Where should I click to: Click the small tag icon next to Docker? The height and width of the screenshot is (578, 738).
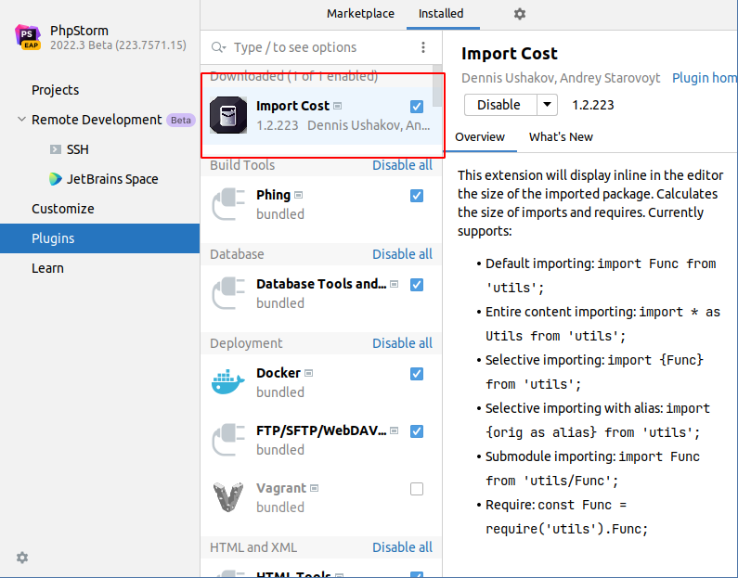point(309,373)
